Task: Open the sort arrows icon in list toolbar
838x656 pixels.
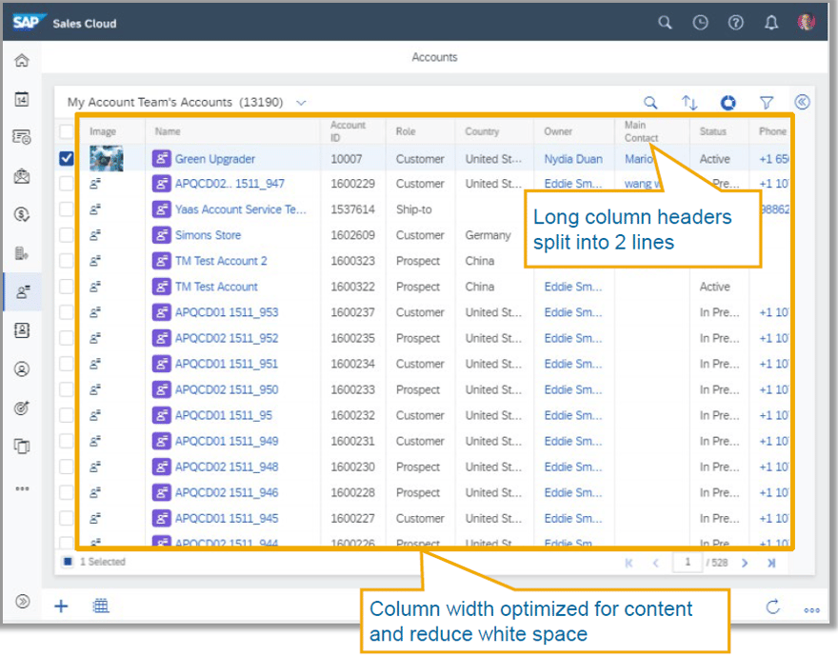Action: [689, 102]
